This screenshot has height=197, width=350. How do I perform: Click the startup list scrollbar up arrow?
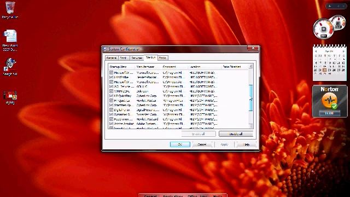pyautogui.click(x=251, y=66)
